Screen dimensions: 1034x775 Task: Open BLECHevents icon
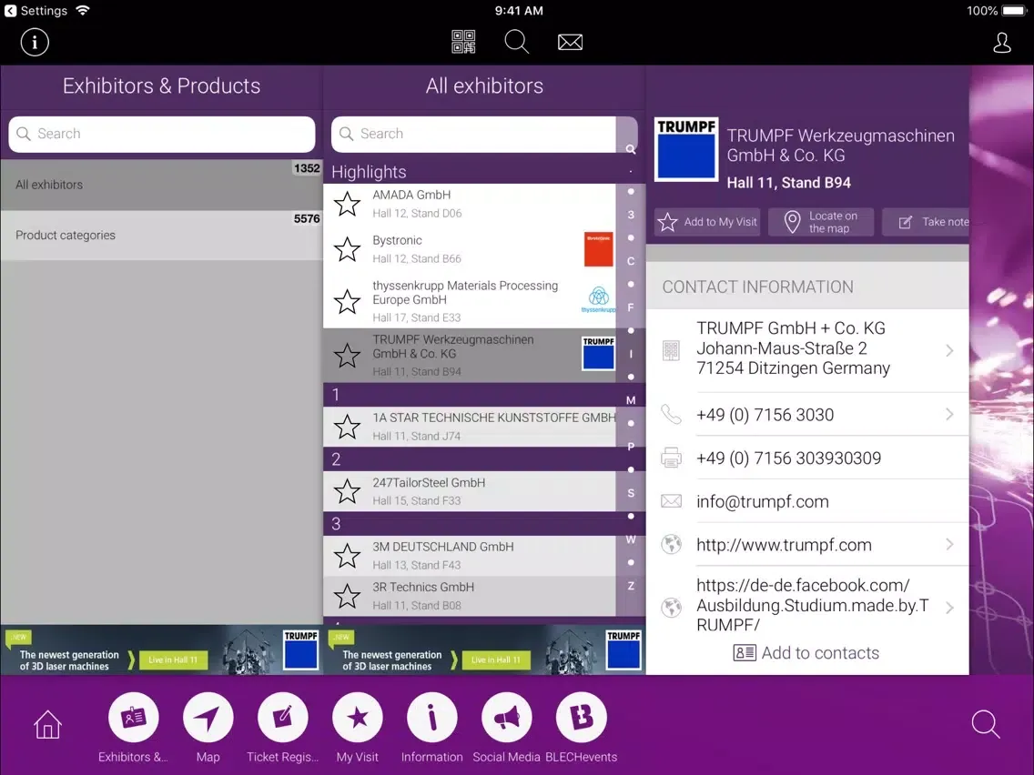tap(581, 718)
